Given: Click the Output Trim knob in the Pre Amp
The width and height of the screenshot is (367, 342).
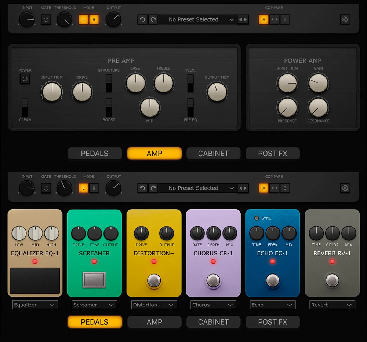Looking at the screenshot, I should (217, 92).
